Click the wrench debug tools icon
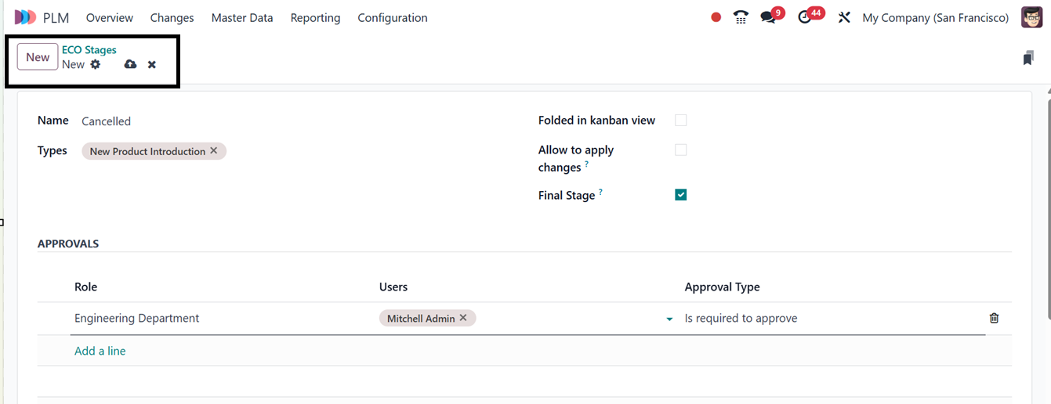The height and width of the screenshot is (404, 1051). tap(844, 17)
